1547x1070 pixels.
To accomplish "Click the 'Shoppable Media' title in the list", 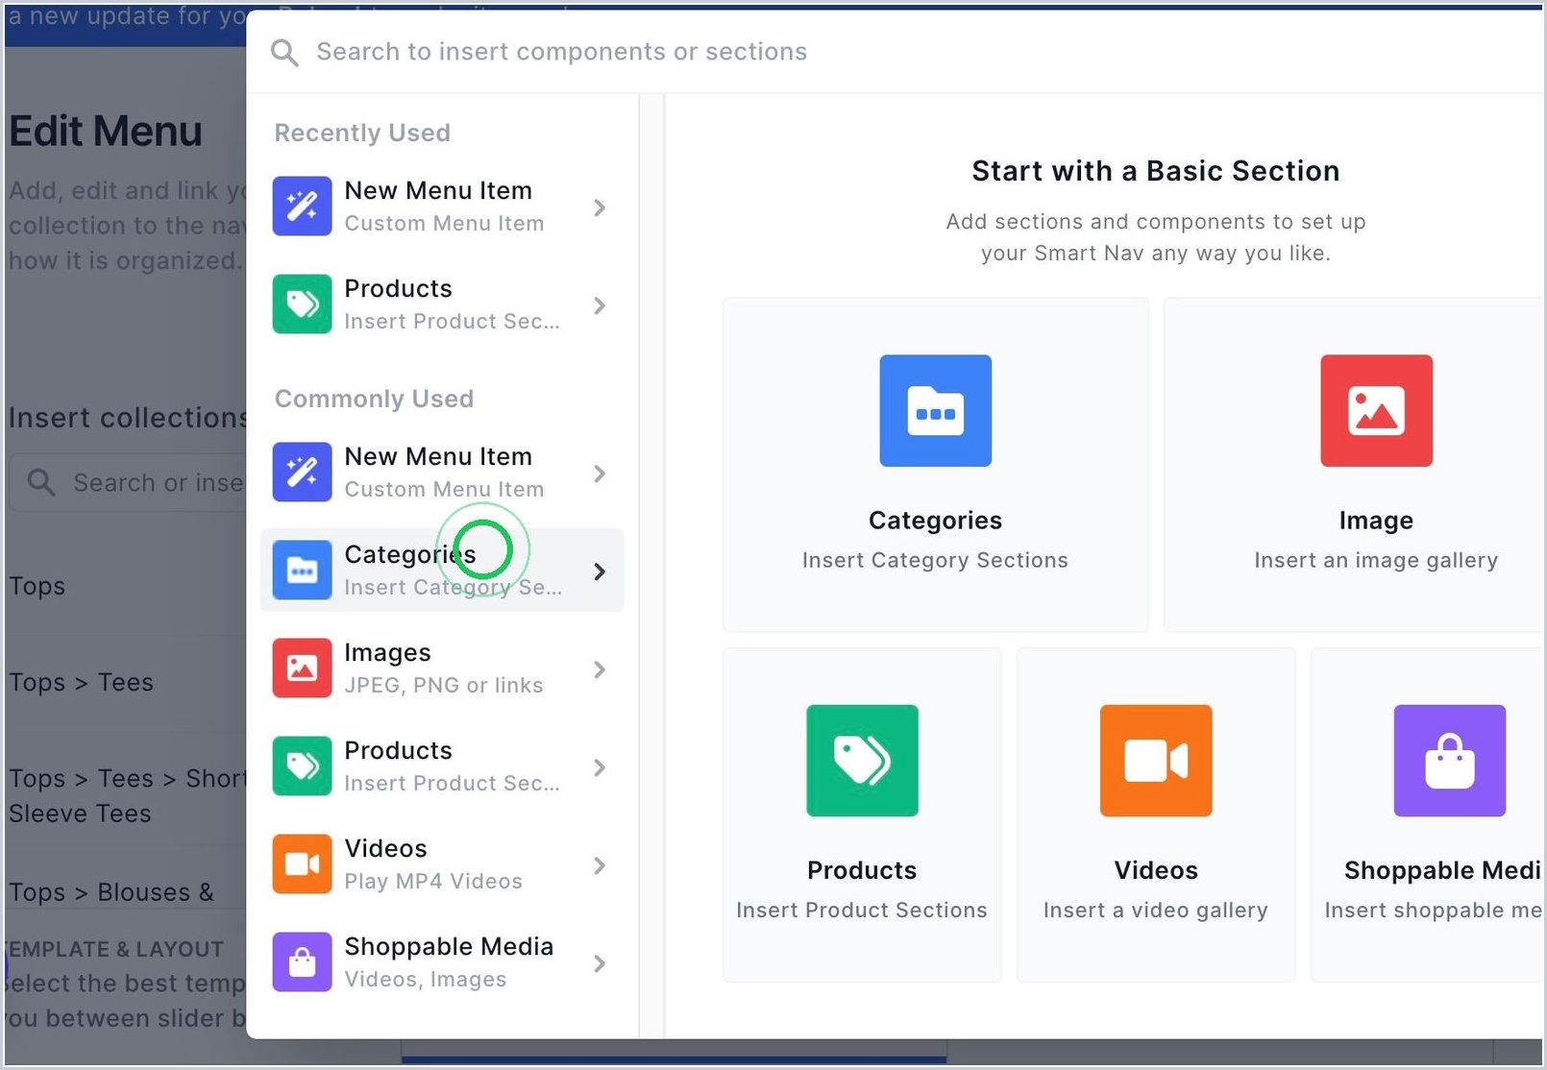I will pyautogui.click(x=449, y=946).
